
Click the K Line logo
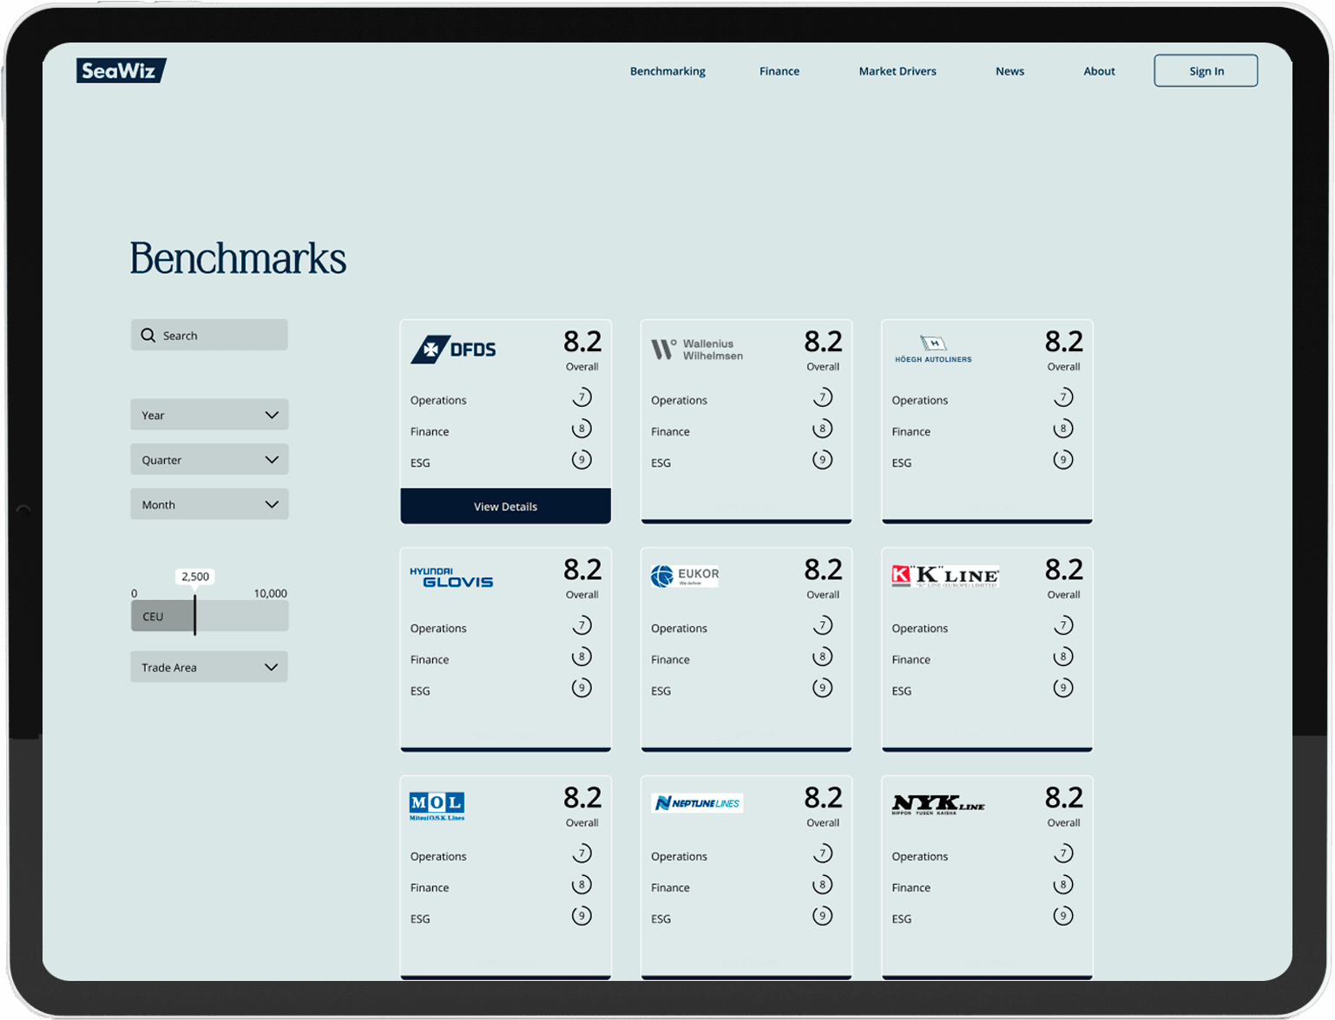(x=945, y=576)
